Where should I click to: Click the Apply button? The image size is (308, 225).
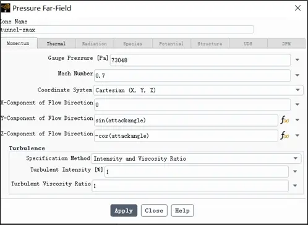[124, 211]
